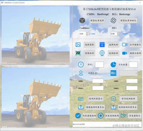Click the xmax input field

coord(98,88)
